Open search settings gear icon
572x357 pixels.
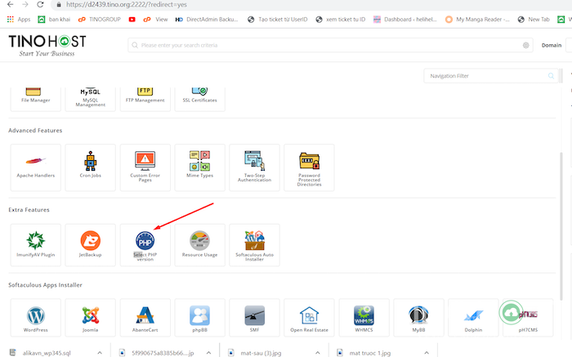pos(525,45)
